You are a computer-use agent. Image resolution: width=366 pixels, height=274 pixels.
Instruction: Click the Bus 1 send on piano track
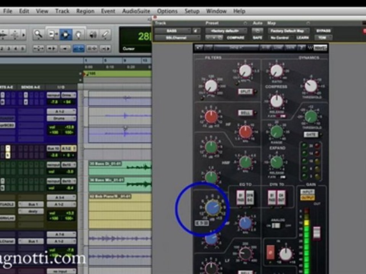pos(31,204)
